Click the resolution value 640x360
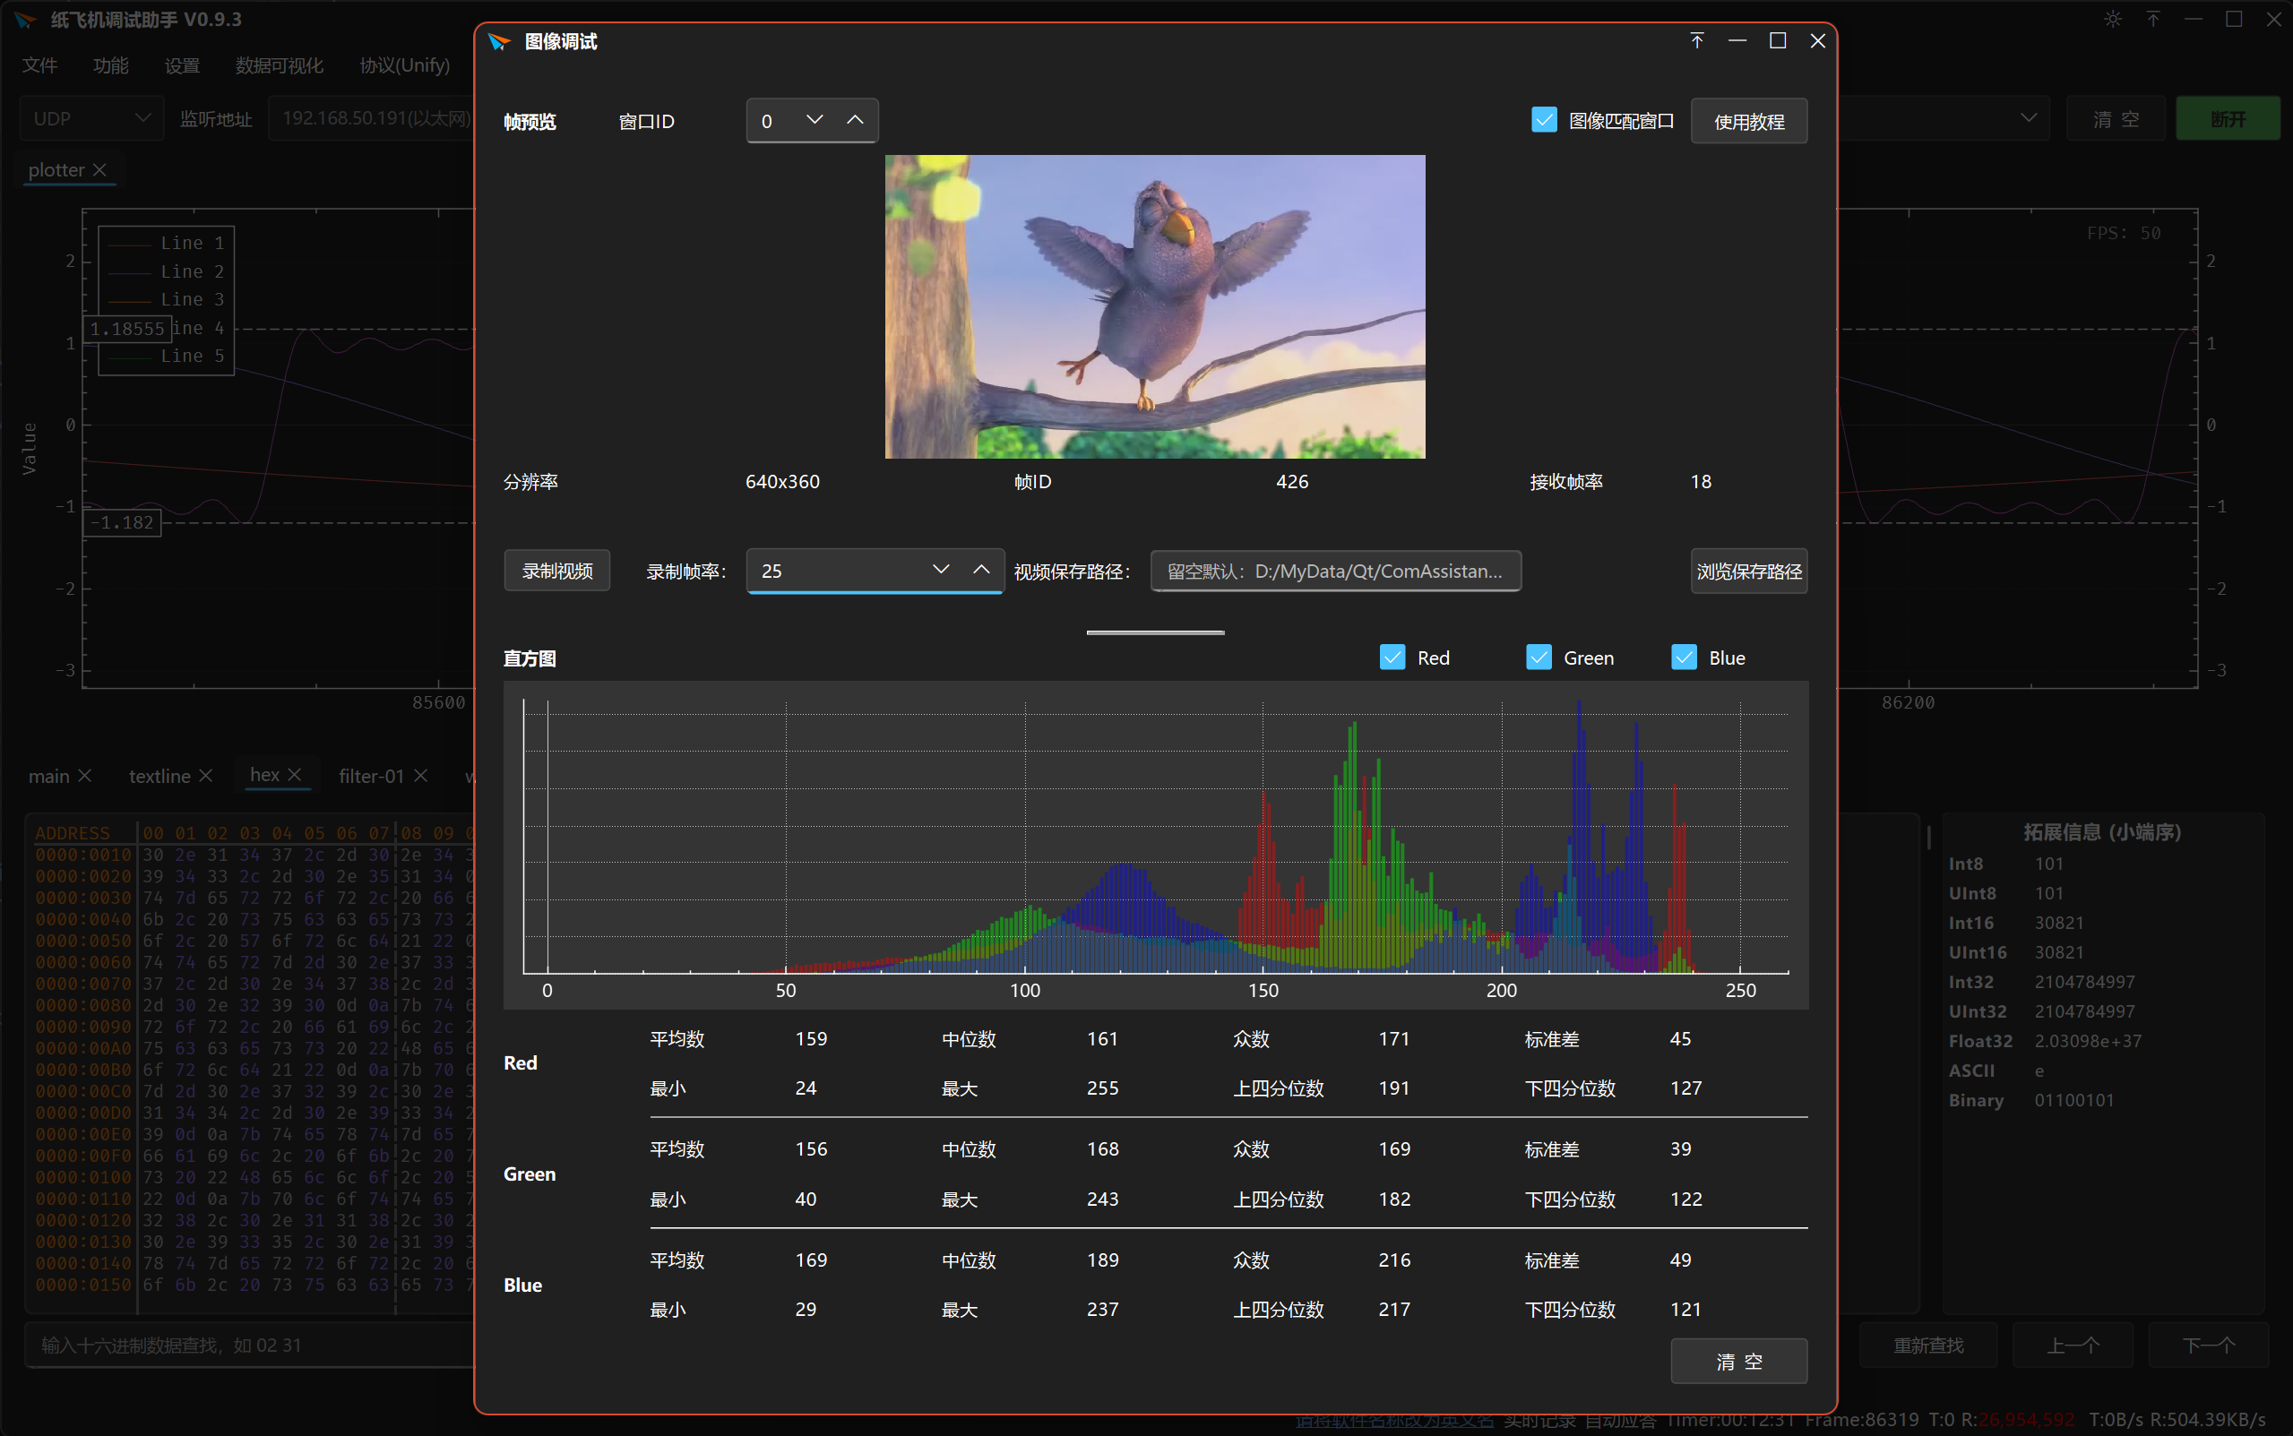The height and width of the screenshot is (1436, 2293). tap(781, 482)
